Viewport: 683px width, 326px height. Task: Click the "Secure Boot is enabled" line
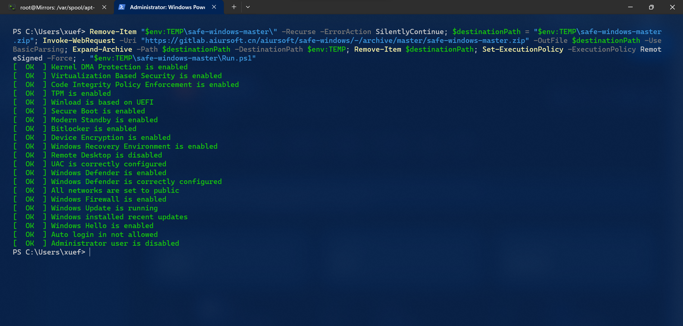[x=98, y=111]
